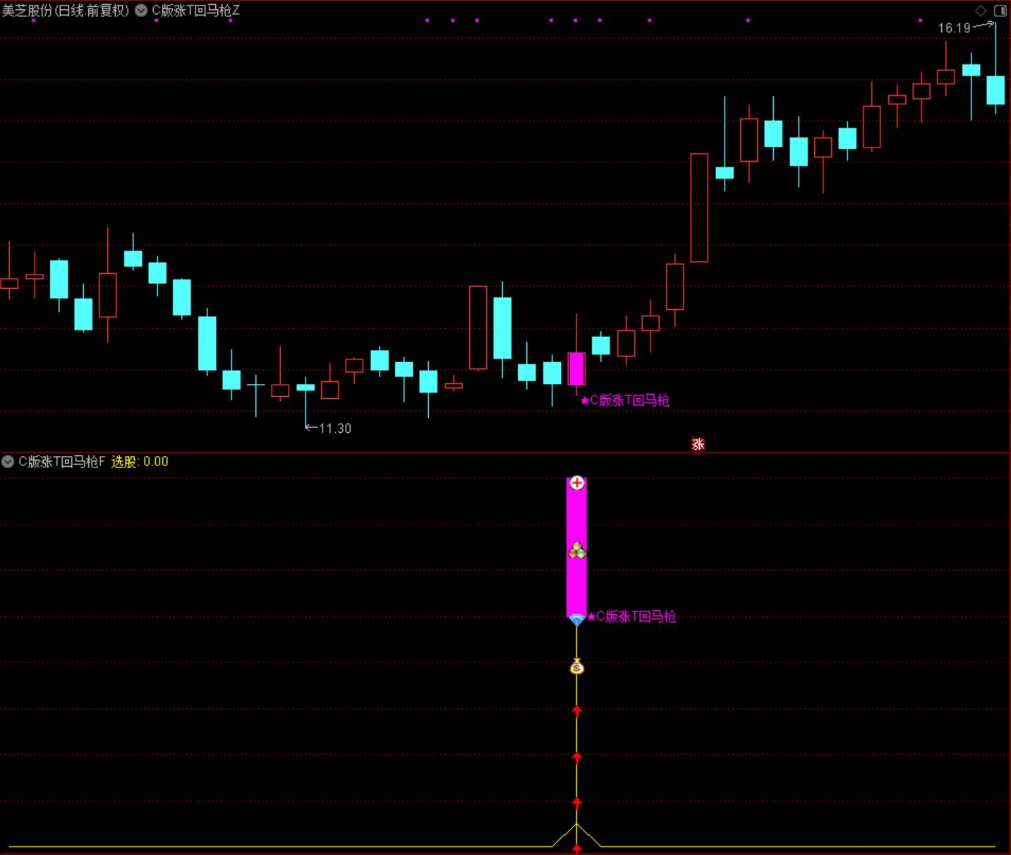The image size is (1011, 855).
Task: Click the colored balls icon on magenta bar
Action: point(577,551)
